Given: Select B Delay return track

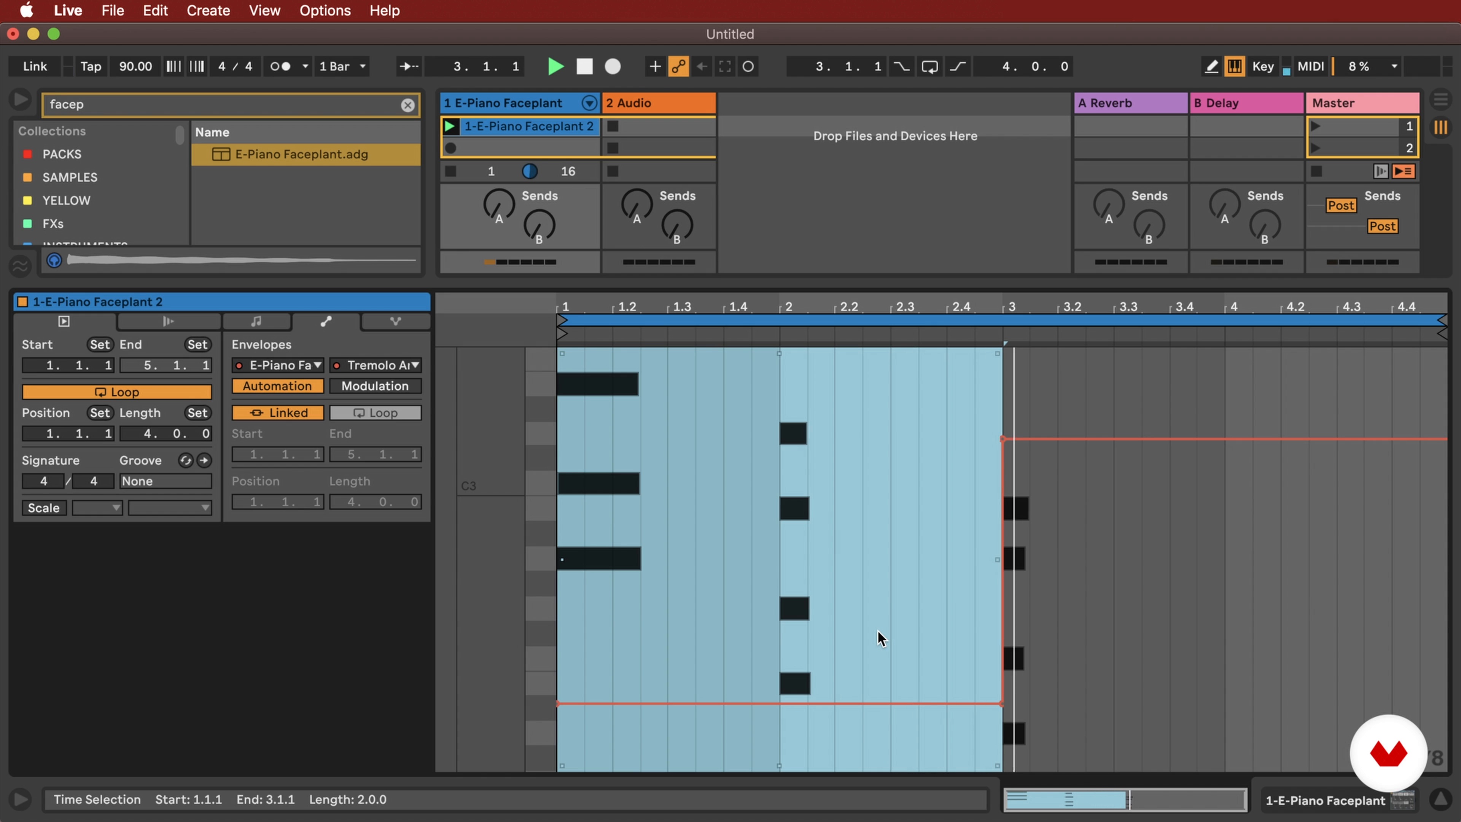Looking at the screenshot, I should pyautogui.click(x=1246, y=103).
